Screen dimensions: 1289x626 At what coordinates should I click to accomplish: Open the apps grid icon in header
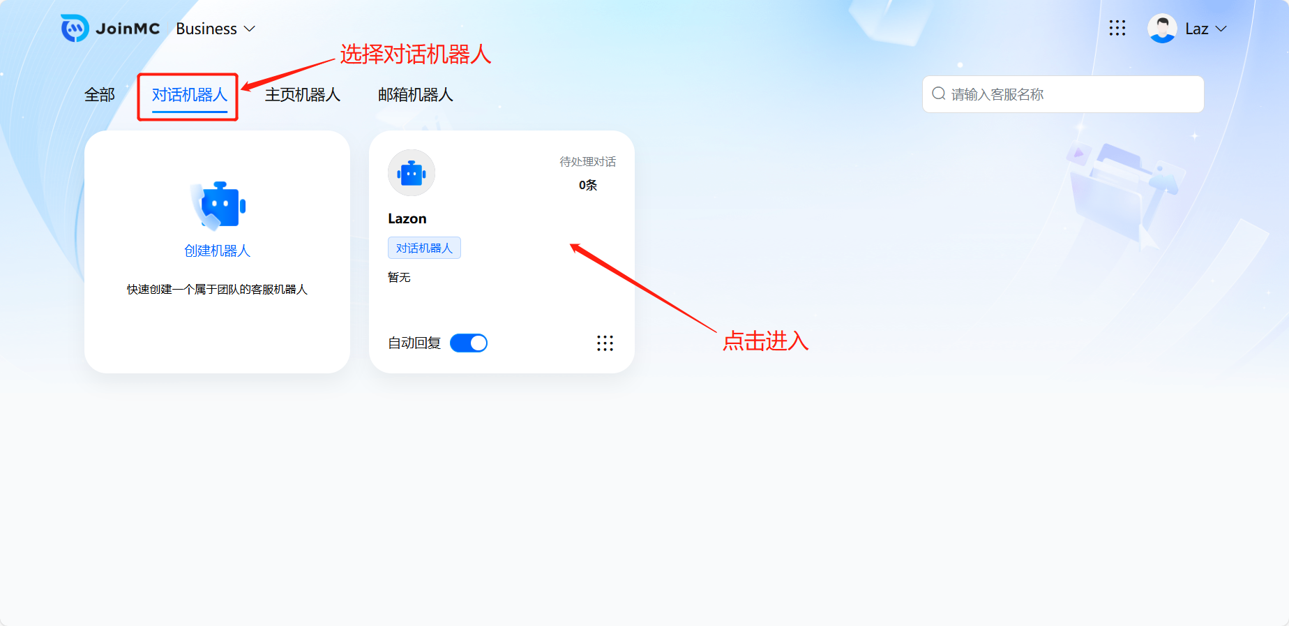(x=1117, y=28)
